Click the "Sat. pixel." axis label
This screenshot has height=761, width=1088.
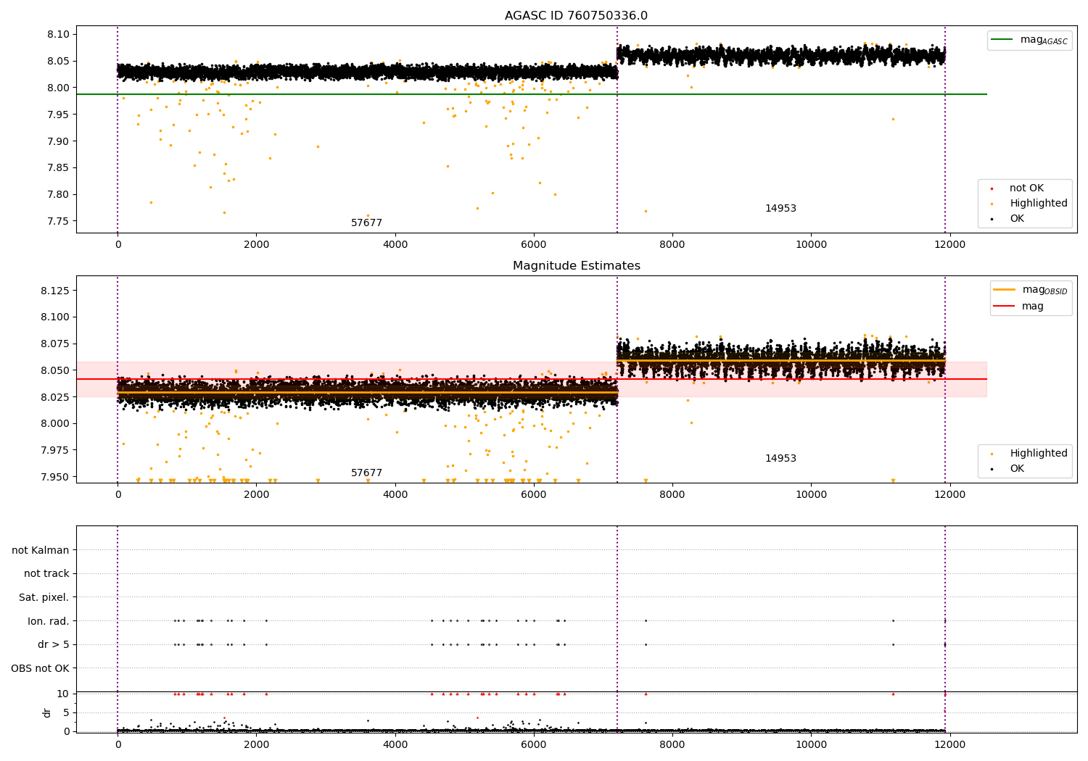click(x=44, y=598)
